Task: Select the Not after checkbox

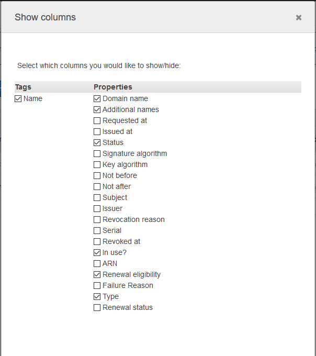Action: coord(97,186)
